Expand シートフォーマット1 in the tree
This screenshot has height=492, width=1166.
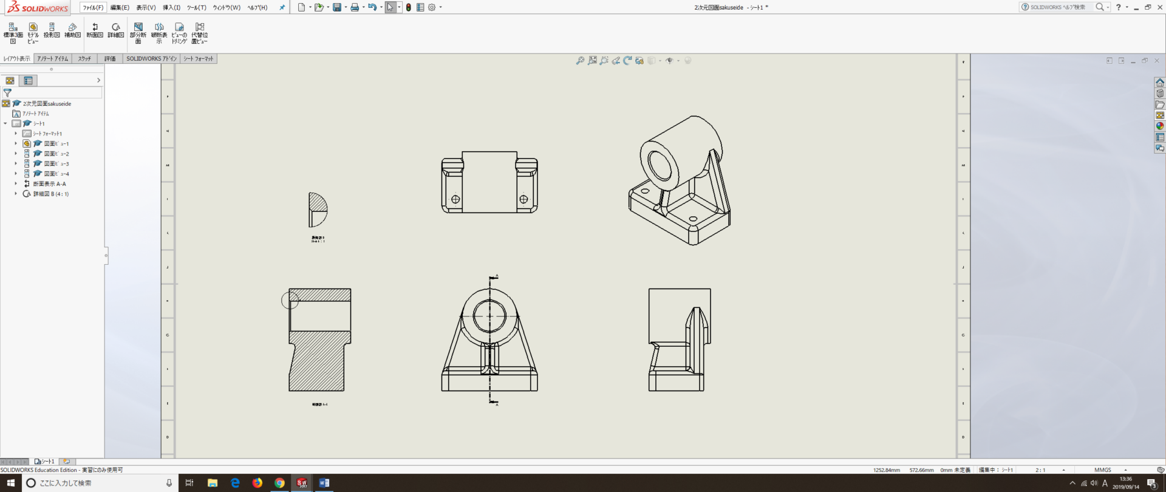[x=16, y=134]
